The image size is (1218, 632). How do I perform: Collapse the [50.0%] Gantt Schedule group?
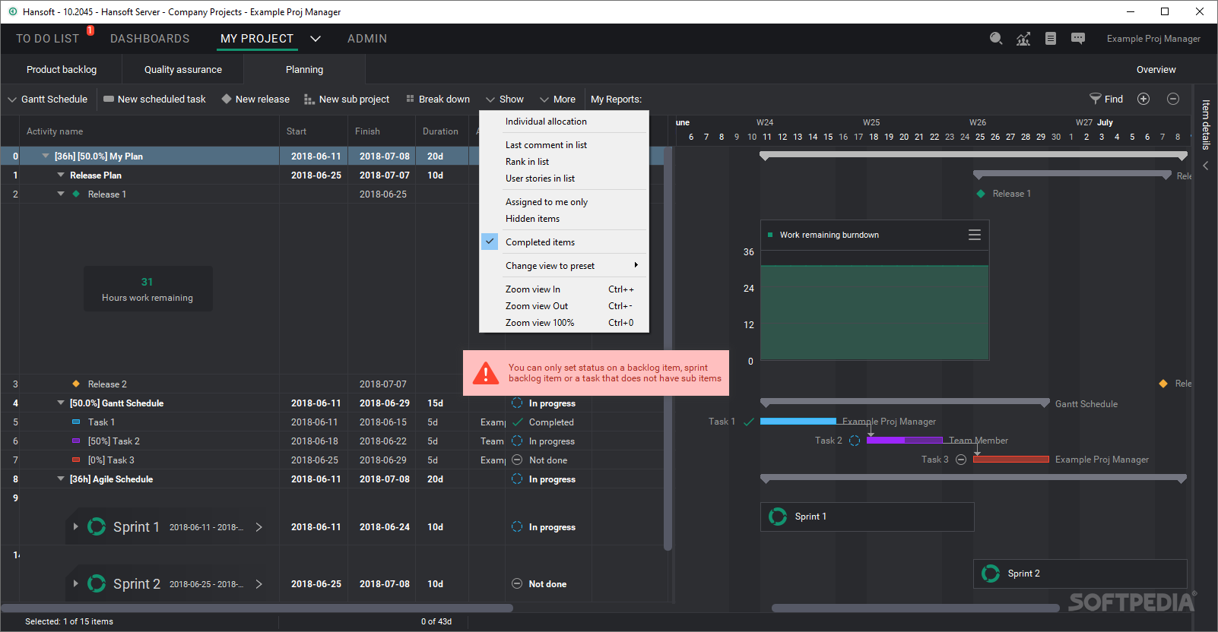pos(61,403)
